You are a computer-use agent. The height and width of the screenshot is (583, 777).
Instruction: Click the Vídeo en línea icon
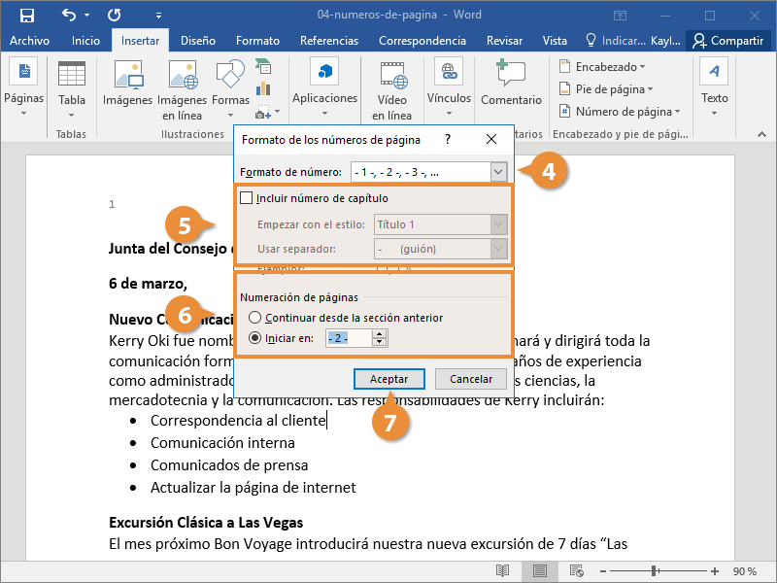coord(392,74)
